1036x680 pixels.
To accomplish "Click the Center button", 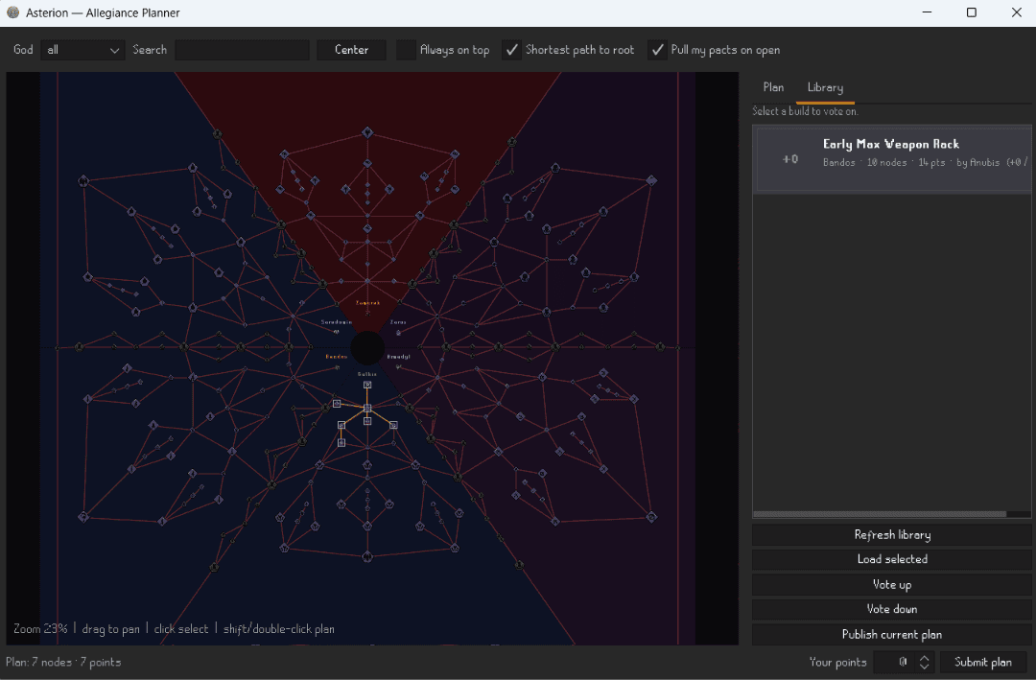I will (351, 50).
